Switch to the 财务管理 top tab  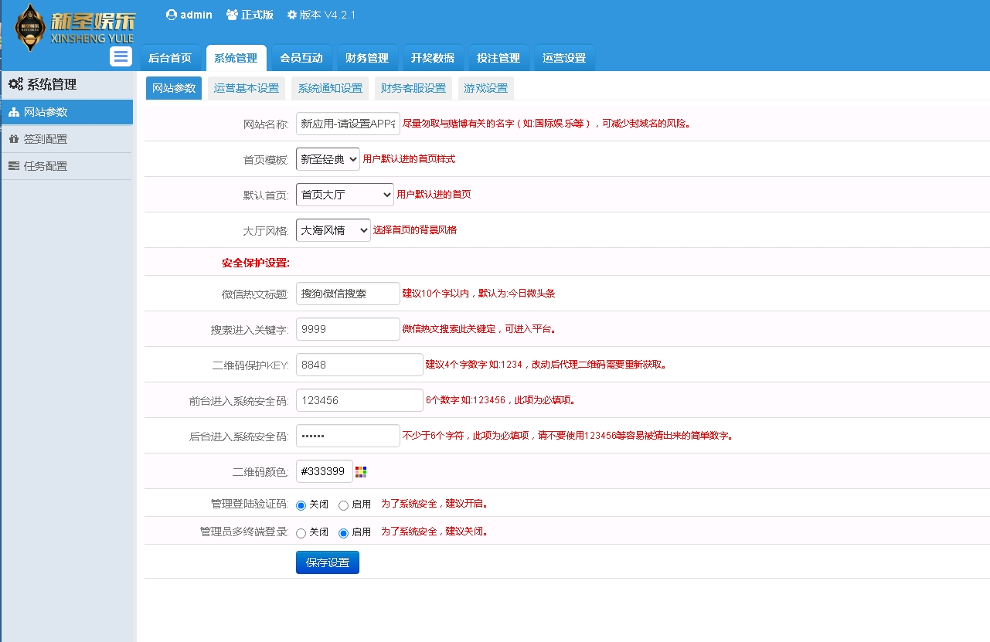pos(367,59)
